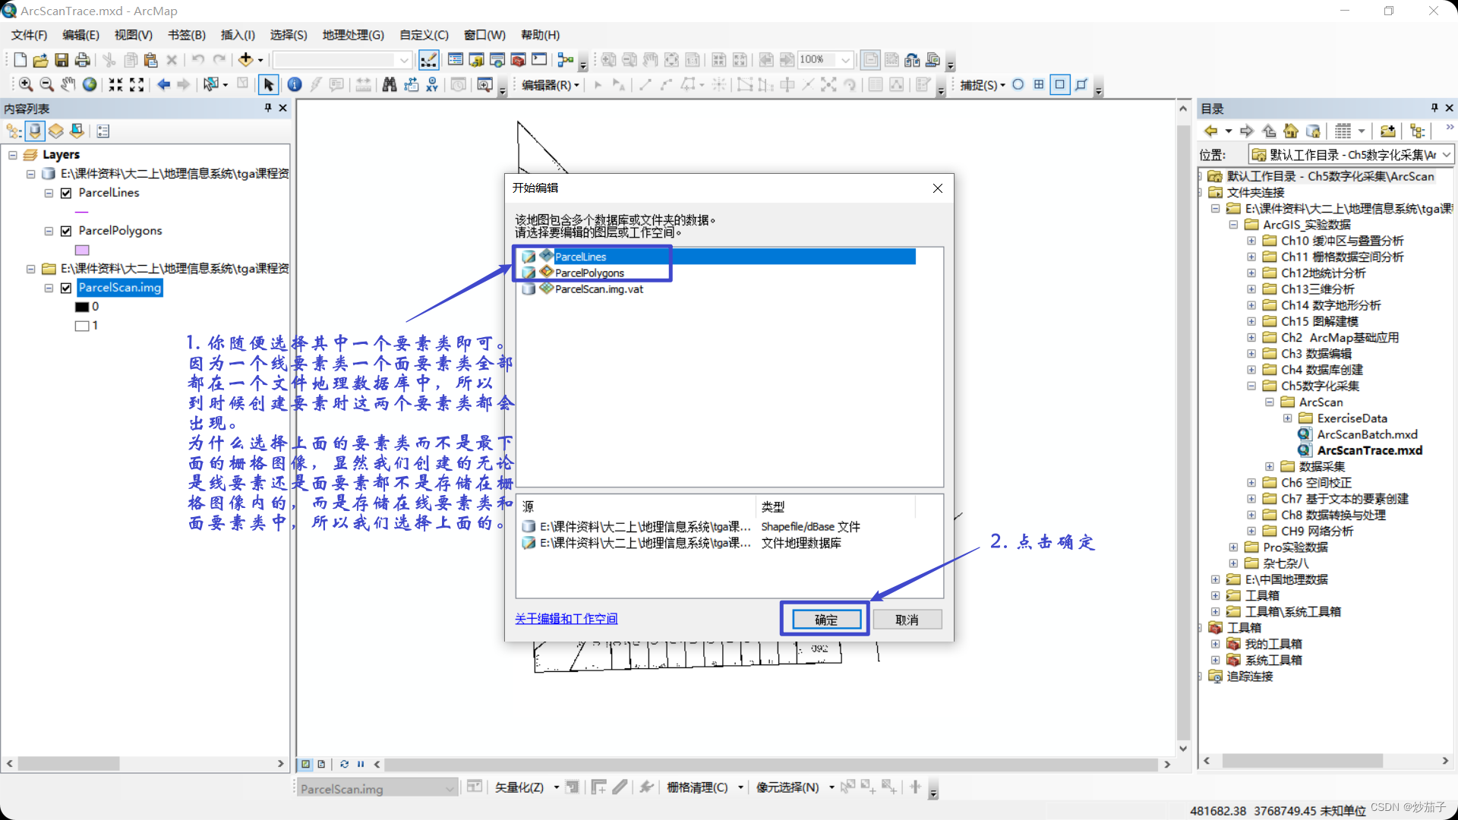Click fixed zoom in icon
This screenshot has width=1458, height=820.
pos(115,84)
